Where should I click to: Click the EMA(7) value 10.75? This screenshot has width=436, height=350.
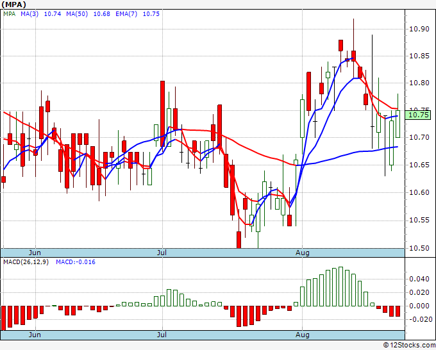pos(151,14)
